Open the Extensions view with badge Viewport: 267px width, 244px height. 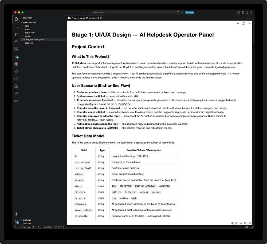16,56
